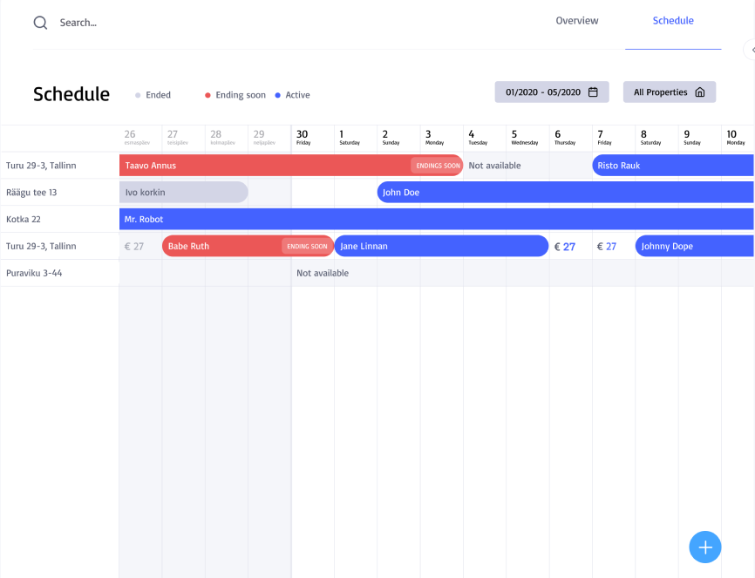Open the 01/2020 - 05/2020 date range picker
Screen dimensions: 755x578
click(x=545, y=91)
